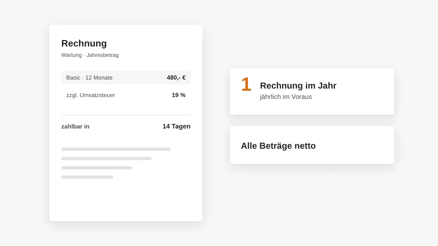Click the 'Rechnung' heading
This screenshot has width=438, height=246.
(84, 43)
